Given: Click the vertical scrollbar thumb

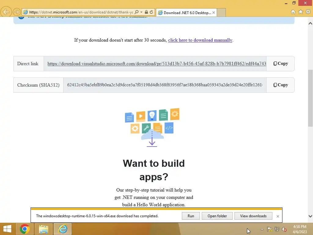Looking at the screenshot, I should [310, 98].
